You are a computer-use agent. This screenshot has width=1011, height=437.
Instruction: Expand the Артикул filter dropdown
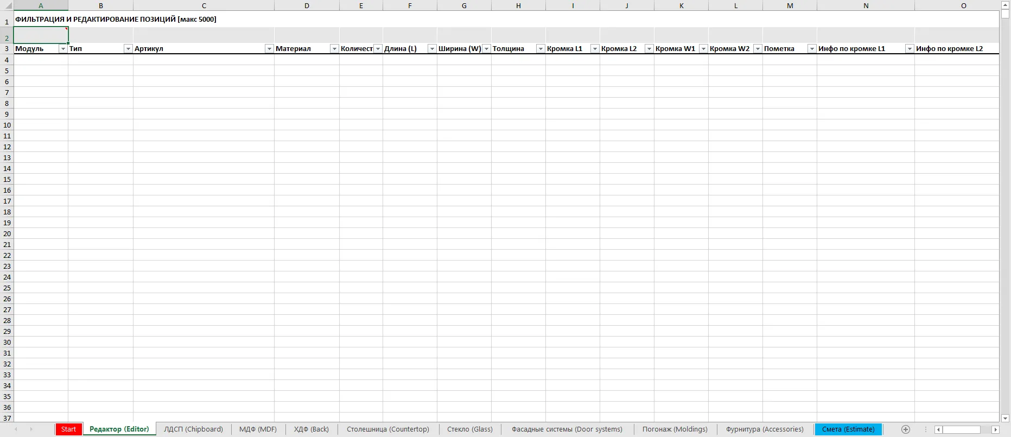click(x=269, y=49)
